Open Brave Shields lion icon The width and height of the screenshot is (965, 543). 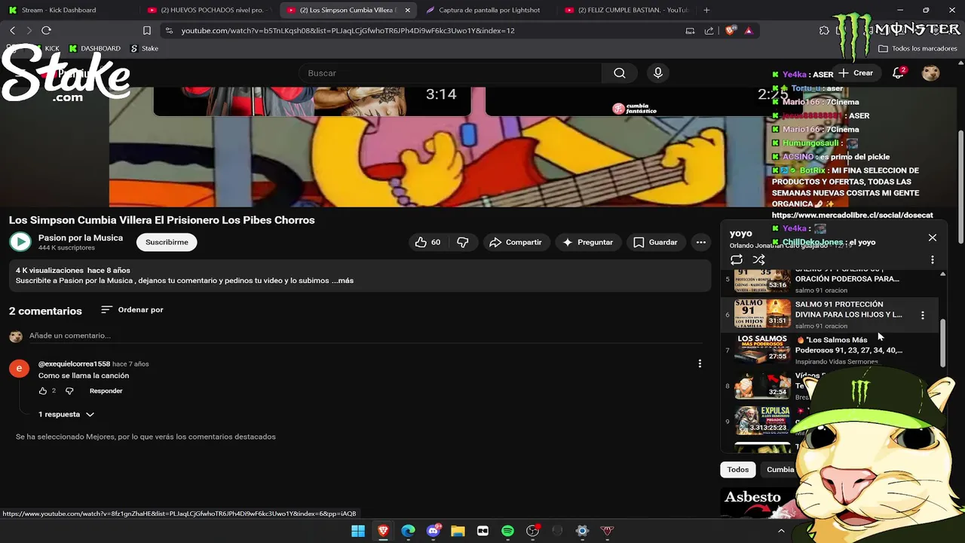click(x=730, y=30)
